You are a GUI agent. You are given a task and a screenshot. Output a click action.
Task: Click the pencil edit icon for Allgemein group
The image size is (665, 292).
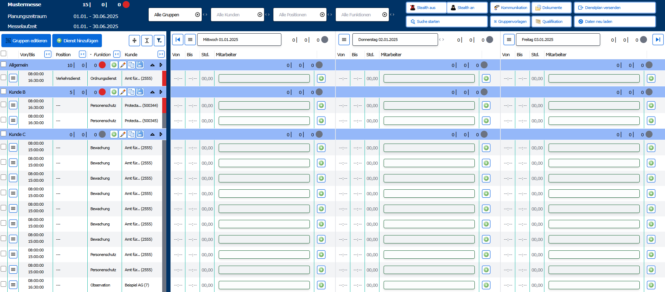coord(123,65)
